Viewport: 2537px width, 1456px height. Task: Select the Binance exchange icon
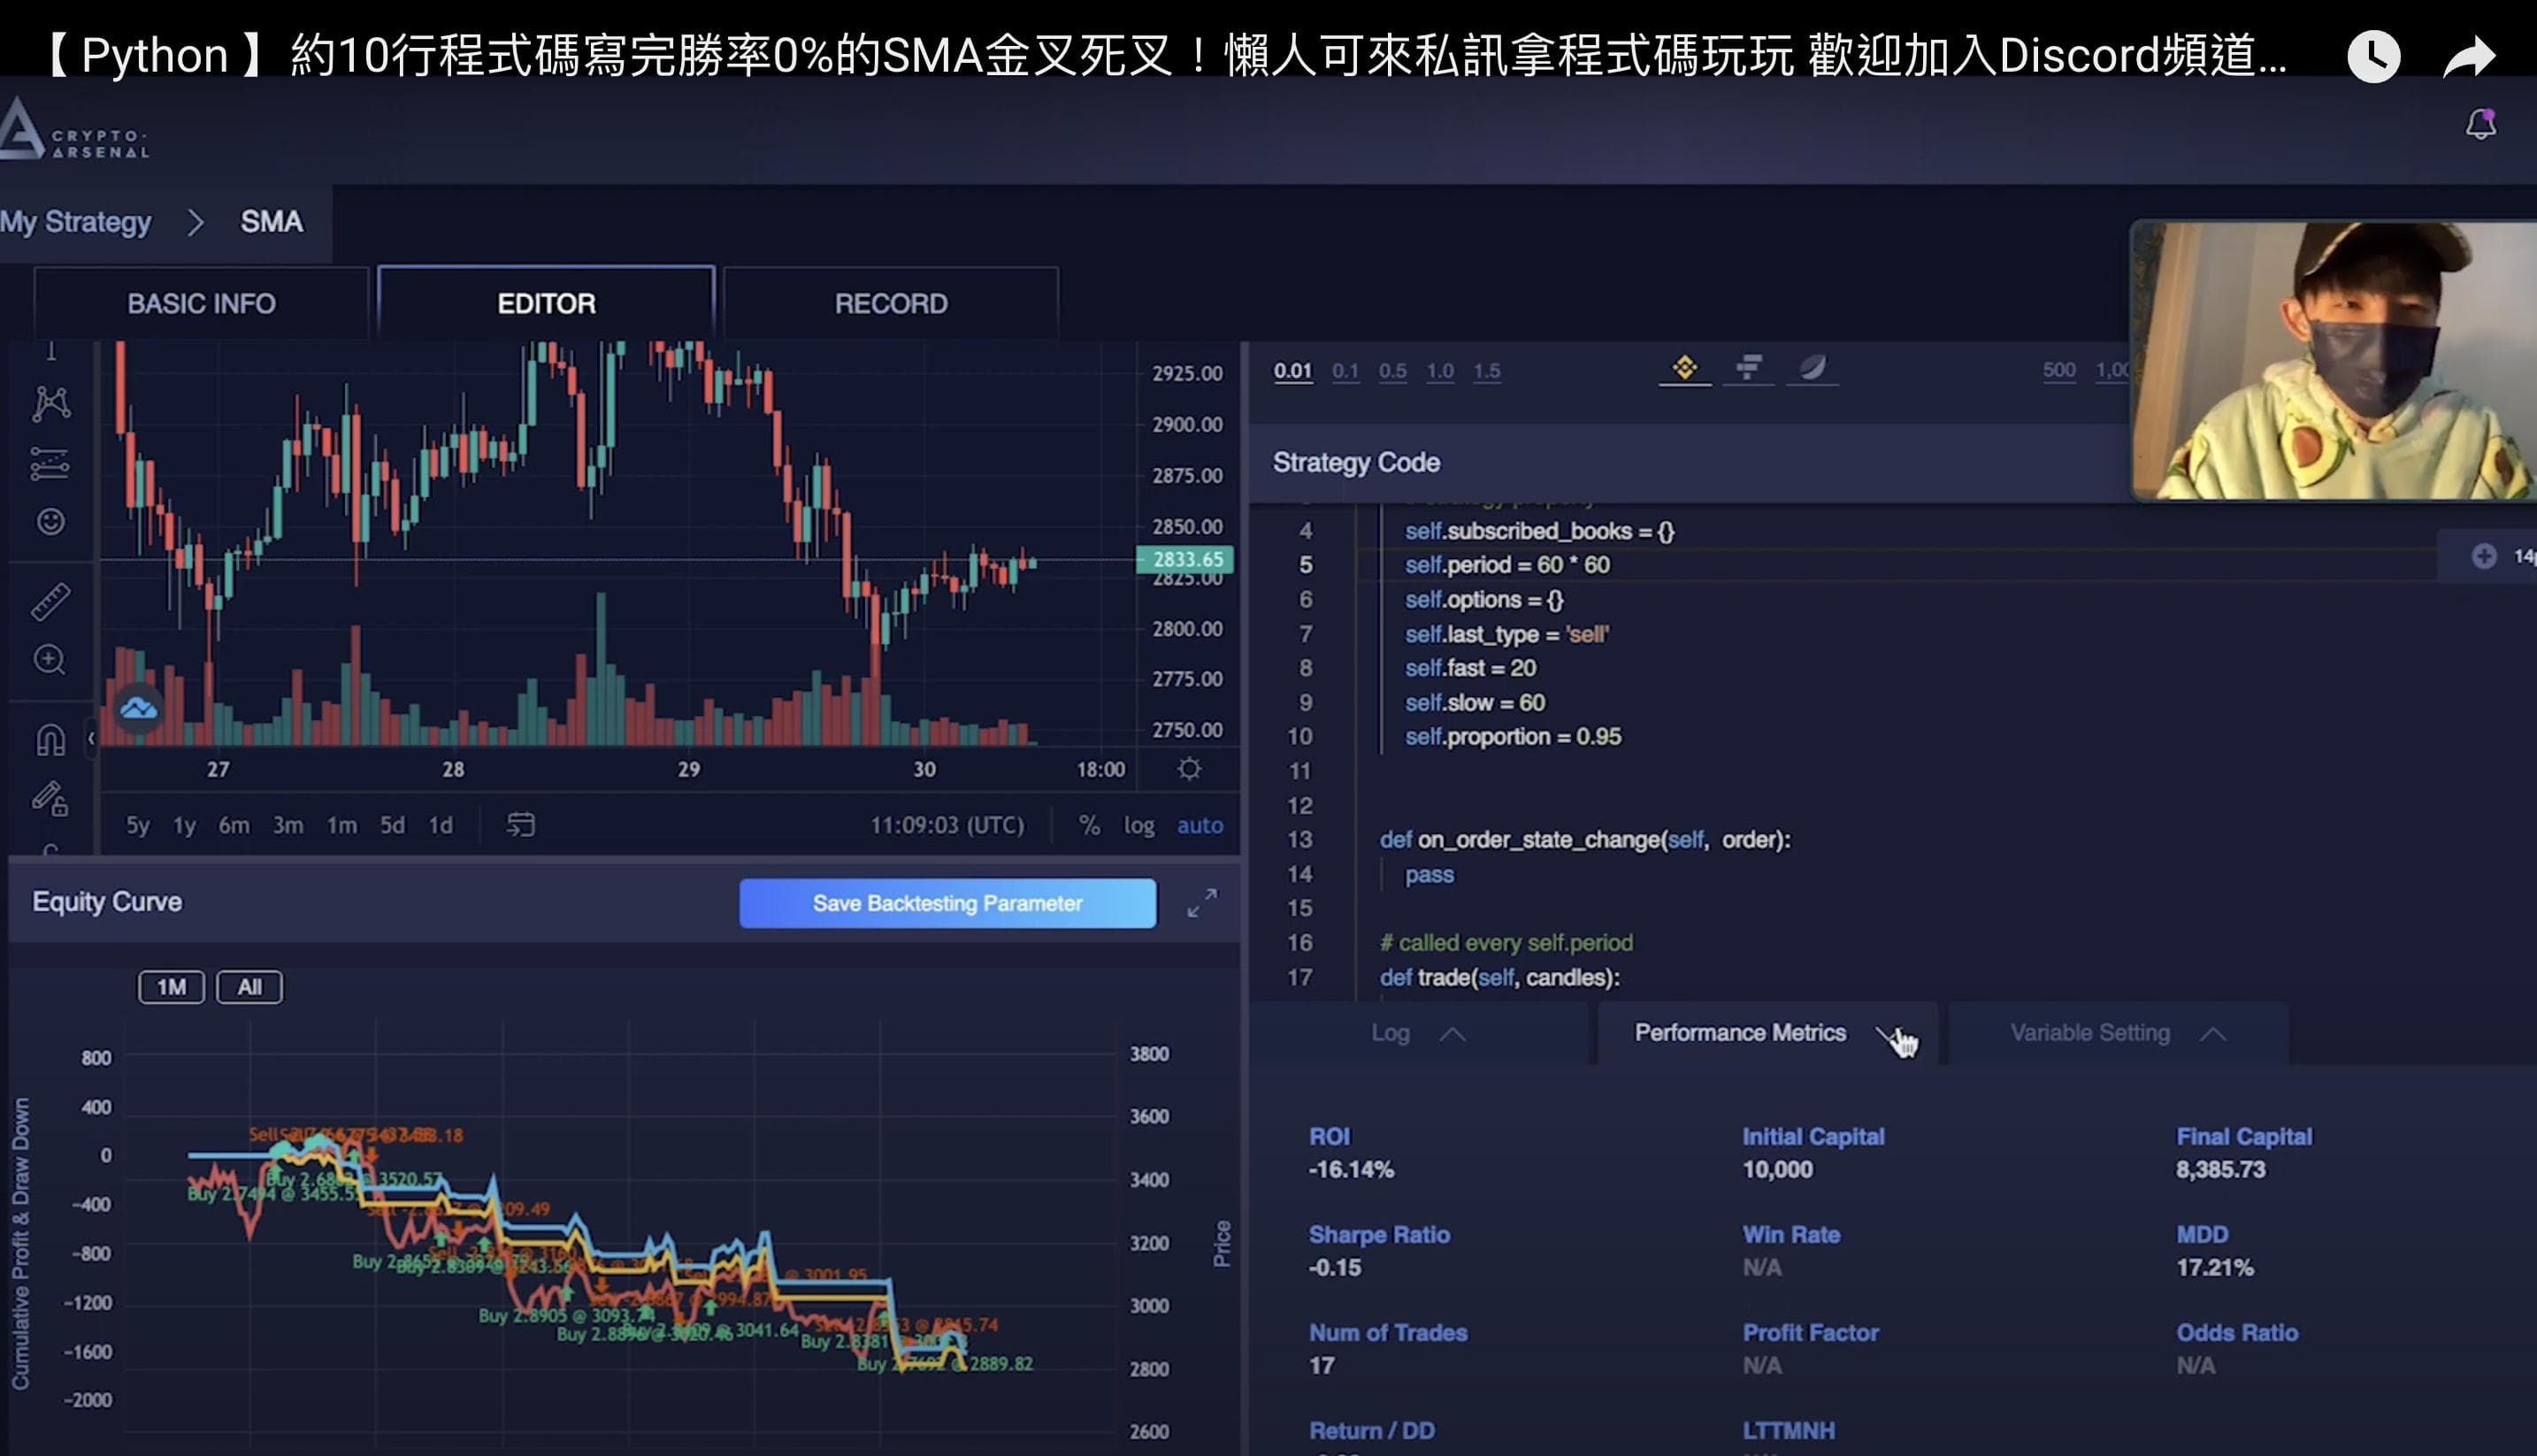(x=1685, y=368)
